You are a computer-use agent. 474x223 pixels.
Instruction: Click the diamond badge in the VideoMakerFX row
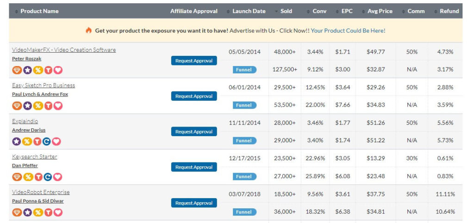point(17,70)
